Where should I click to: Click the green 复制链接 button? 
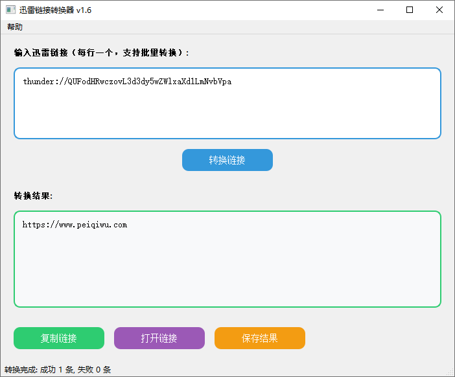pyautogui.click(x=59, y=338)
